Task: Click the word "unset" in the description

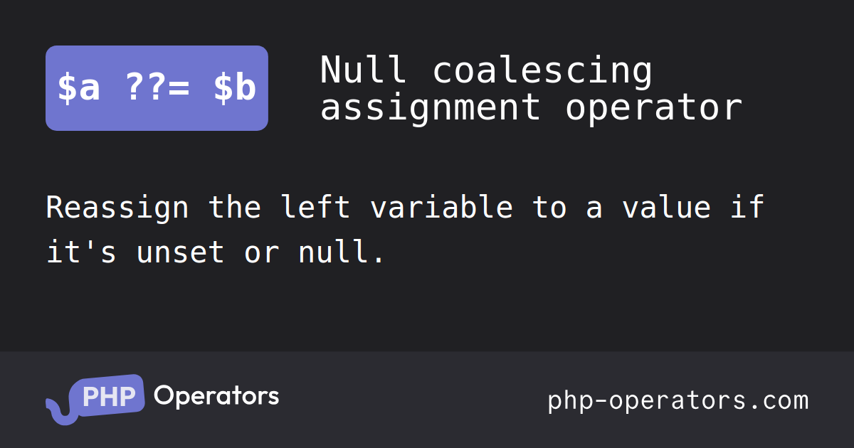Action: pos(180,252)
